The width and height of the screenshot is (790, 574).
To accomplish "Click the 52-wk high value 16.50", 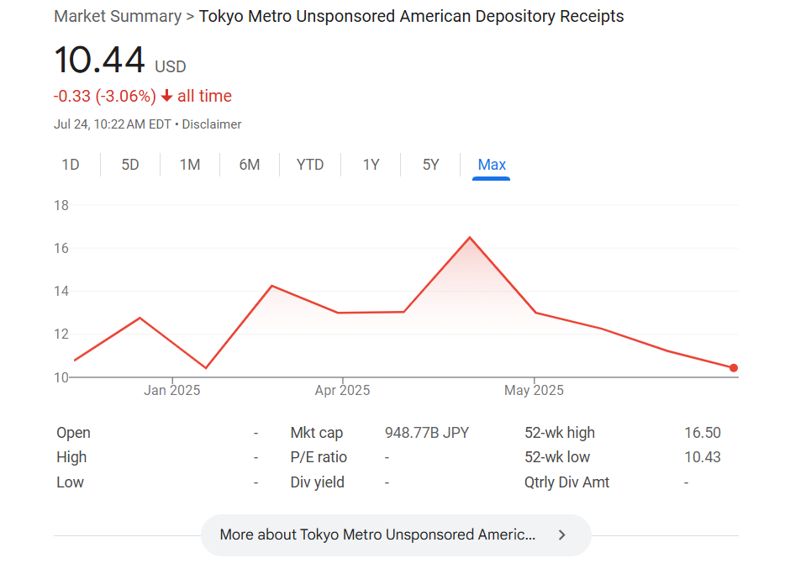I will (x=703, y=432).
